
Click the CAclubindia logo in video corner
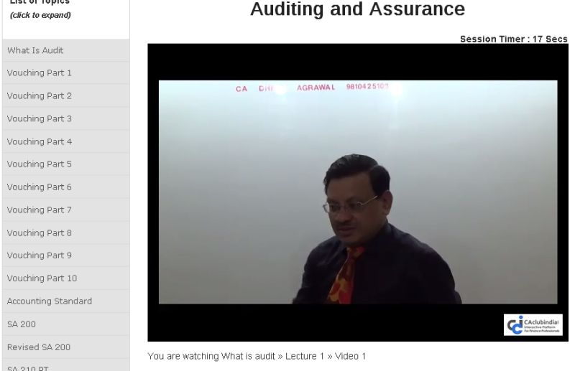(x=533, y=324)
